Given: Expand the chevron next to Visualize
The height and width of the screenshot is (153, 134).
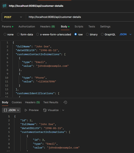Looking at the screenshot, I should coord(63,110).
